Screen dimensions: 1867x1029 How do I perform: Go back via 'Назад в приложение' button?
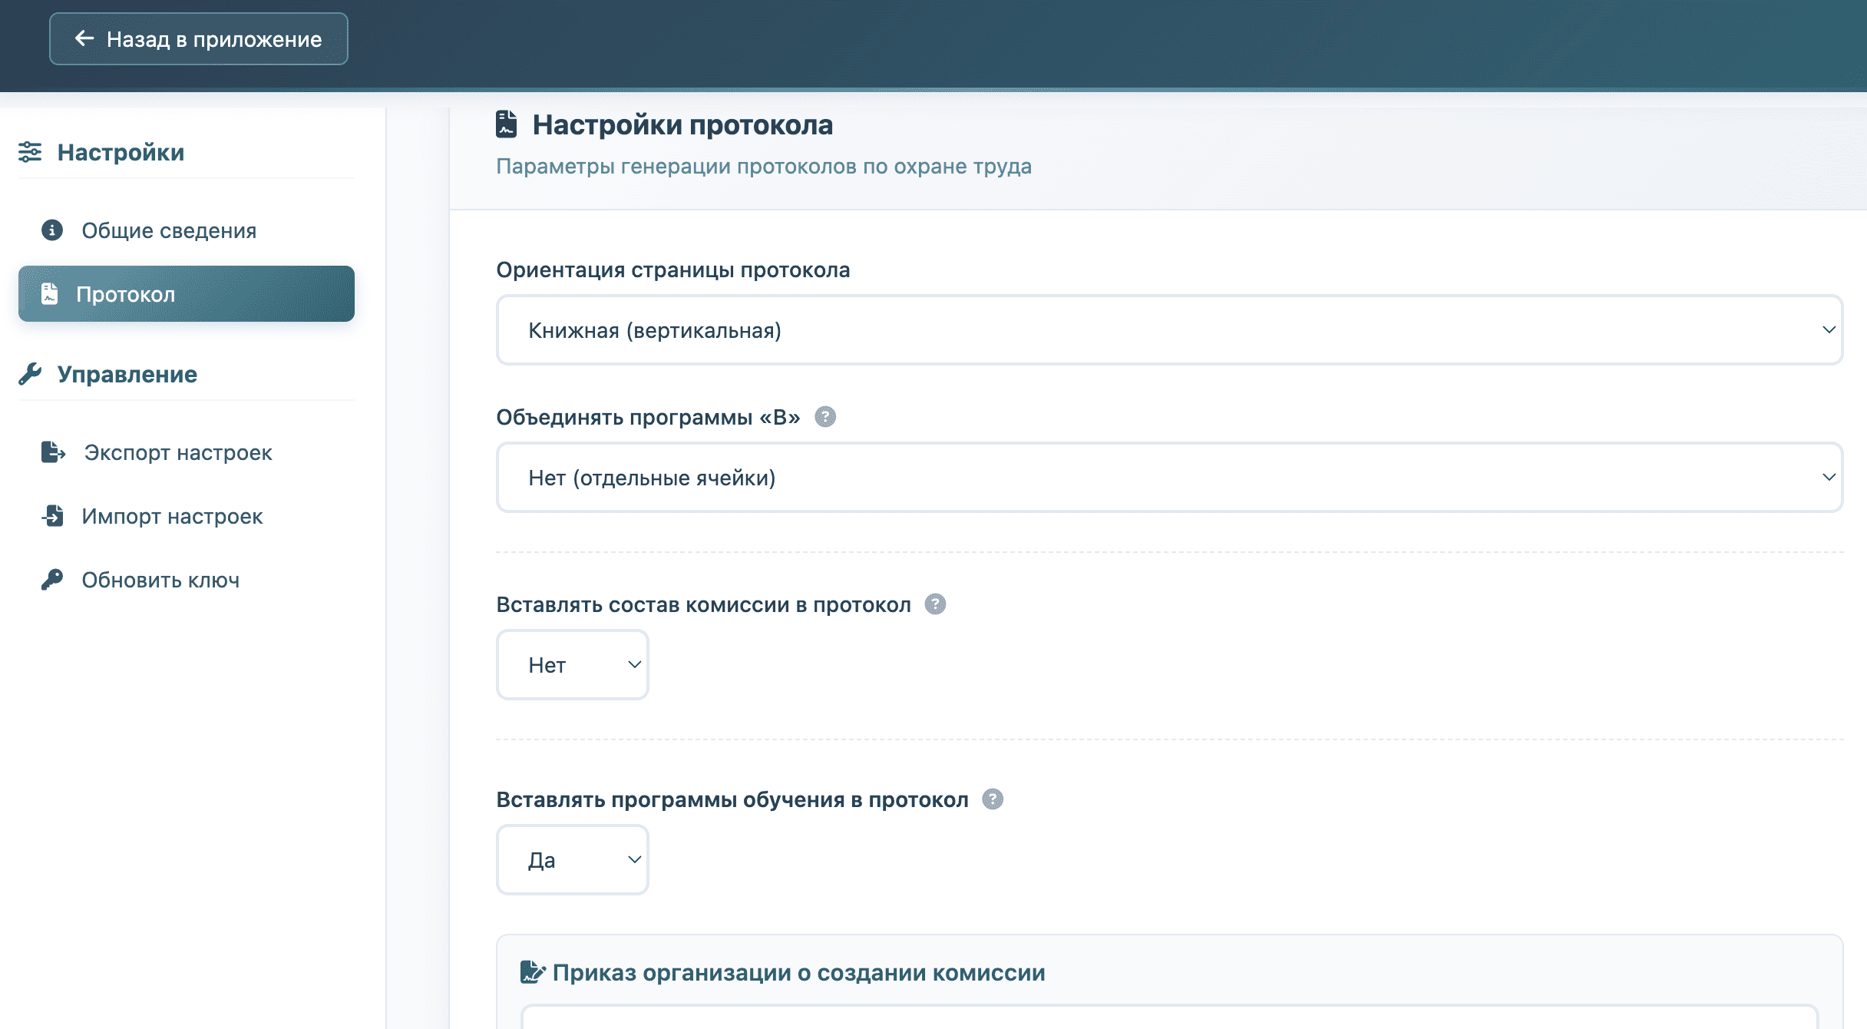199,39
